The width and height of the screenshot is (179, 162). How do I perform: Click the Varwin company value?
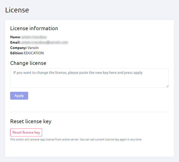pyautogui.click(x=33, y=48)
